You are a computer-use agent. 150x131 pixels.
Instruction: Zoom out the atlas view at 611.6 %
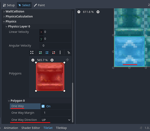click(79, 12)
